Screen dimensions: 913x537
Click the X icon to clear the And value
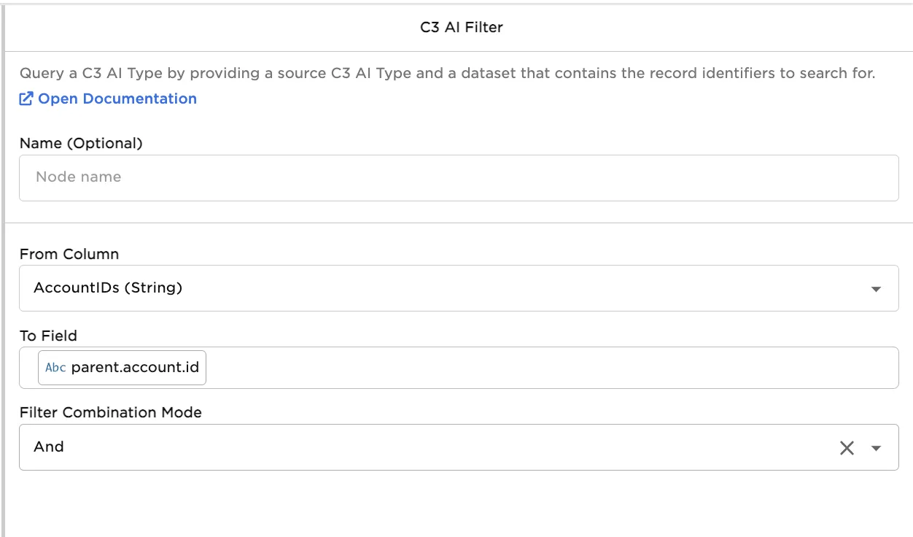pyautogui.click(x=846, y=447)
